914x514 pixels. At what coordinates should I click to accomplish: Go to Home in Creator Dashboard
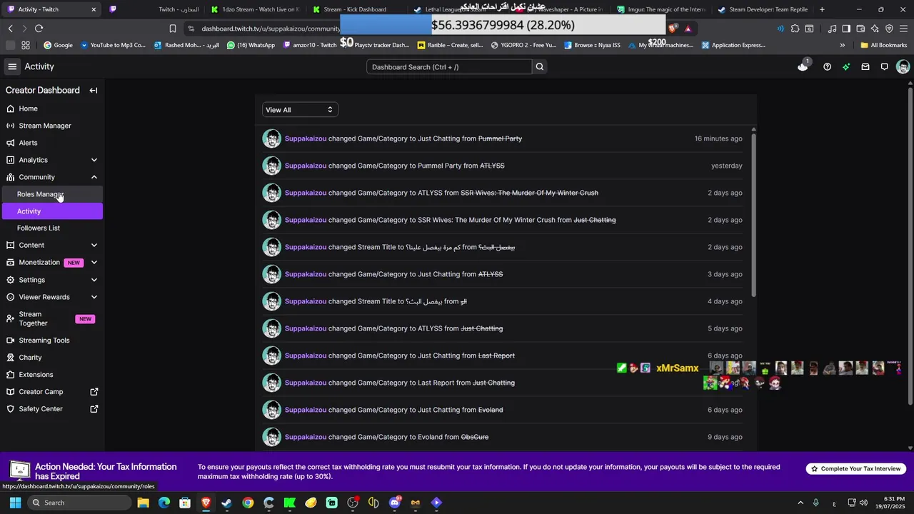[x=51, y=109]
